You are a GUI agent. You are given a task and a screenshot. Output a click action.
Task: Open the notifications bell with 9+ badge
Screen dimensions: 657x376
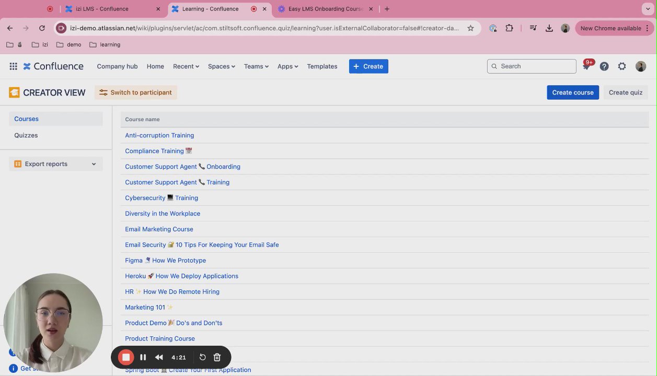click(586, 66)
